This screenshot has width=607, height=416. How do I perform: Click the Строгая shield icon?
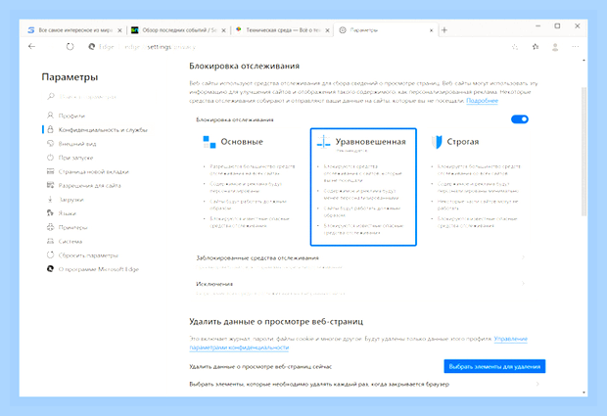(x=437, y=142)
